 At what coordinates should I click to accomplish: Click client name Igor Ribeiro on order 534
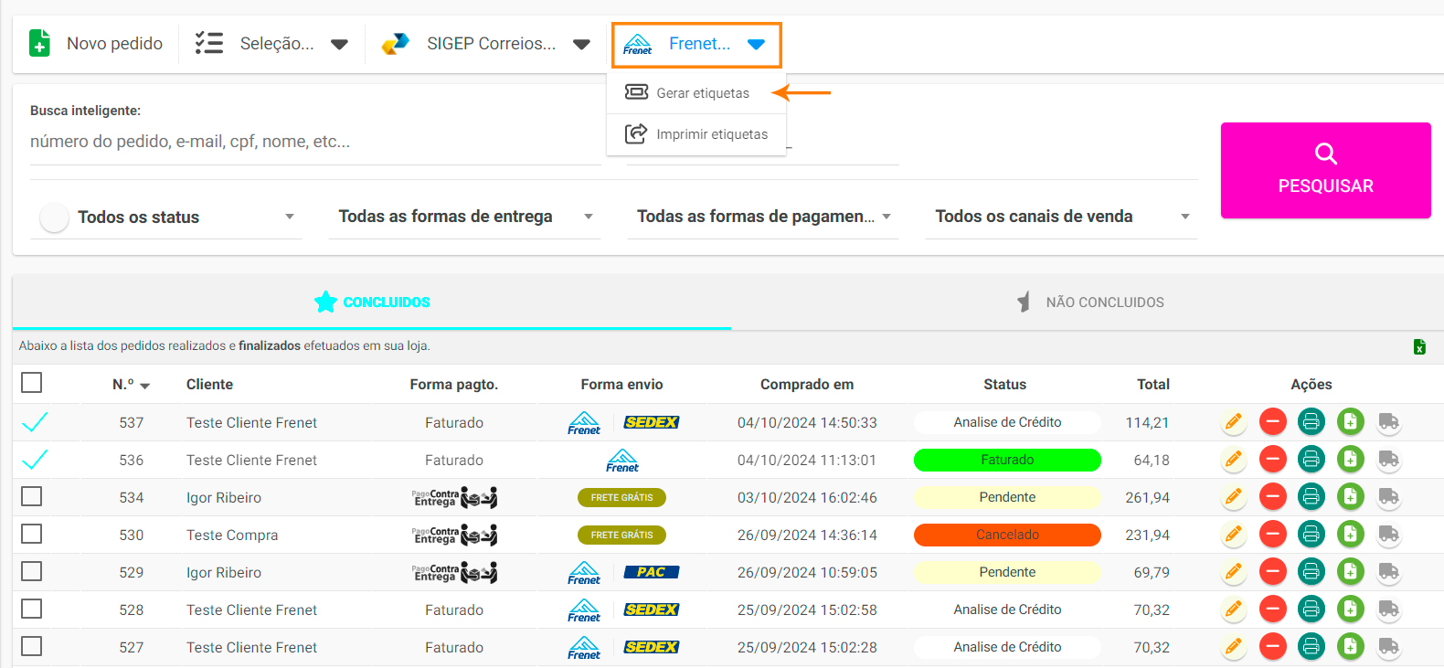click(x=224, y=498)
